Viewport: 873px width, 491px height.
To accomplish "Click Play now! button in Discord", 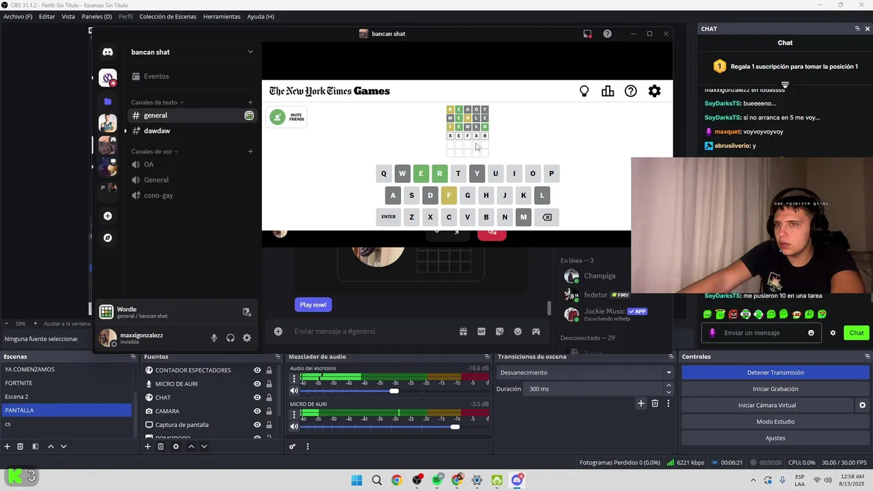I will (x=313, y=305).
